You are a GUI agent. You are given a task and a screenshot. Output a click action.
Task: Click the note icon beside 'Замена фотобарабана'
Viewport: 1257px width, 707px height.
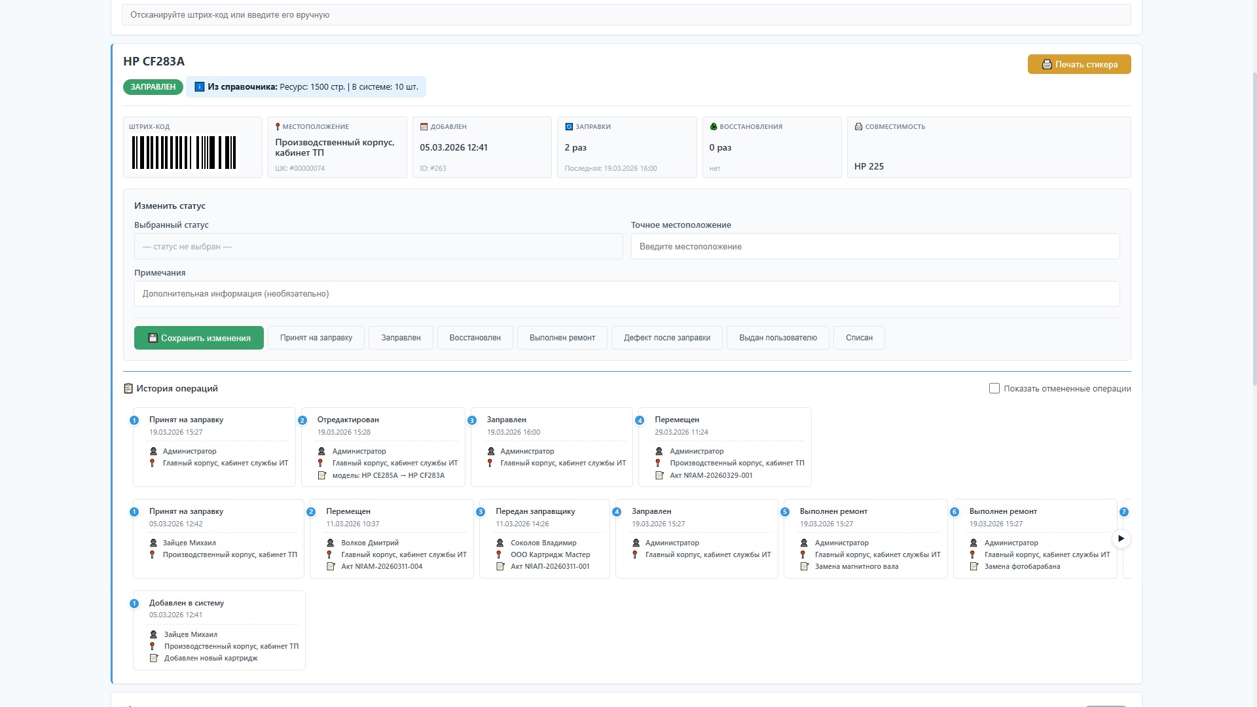click(x=974, y=566)
